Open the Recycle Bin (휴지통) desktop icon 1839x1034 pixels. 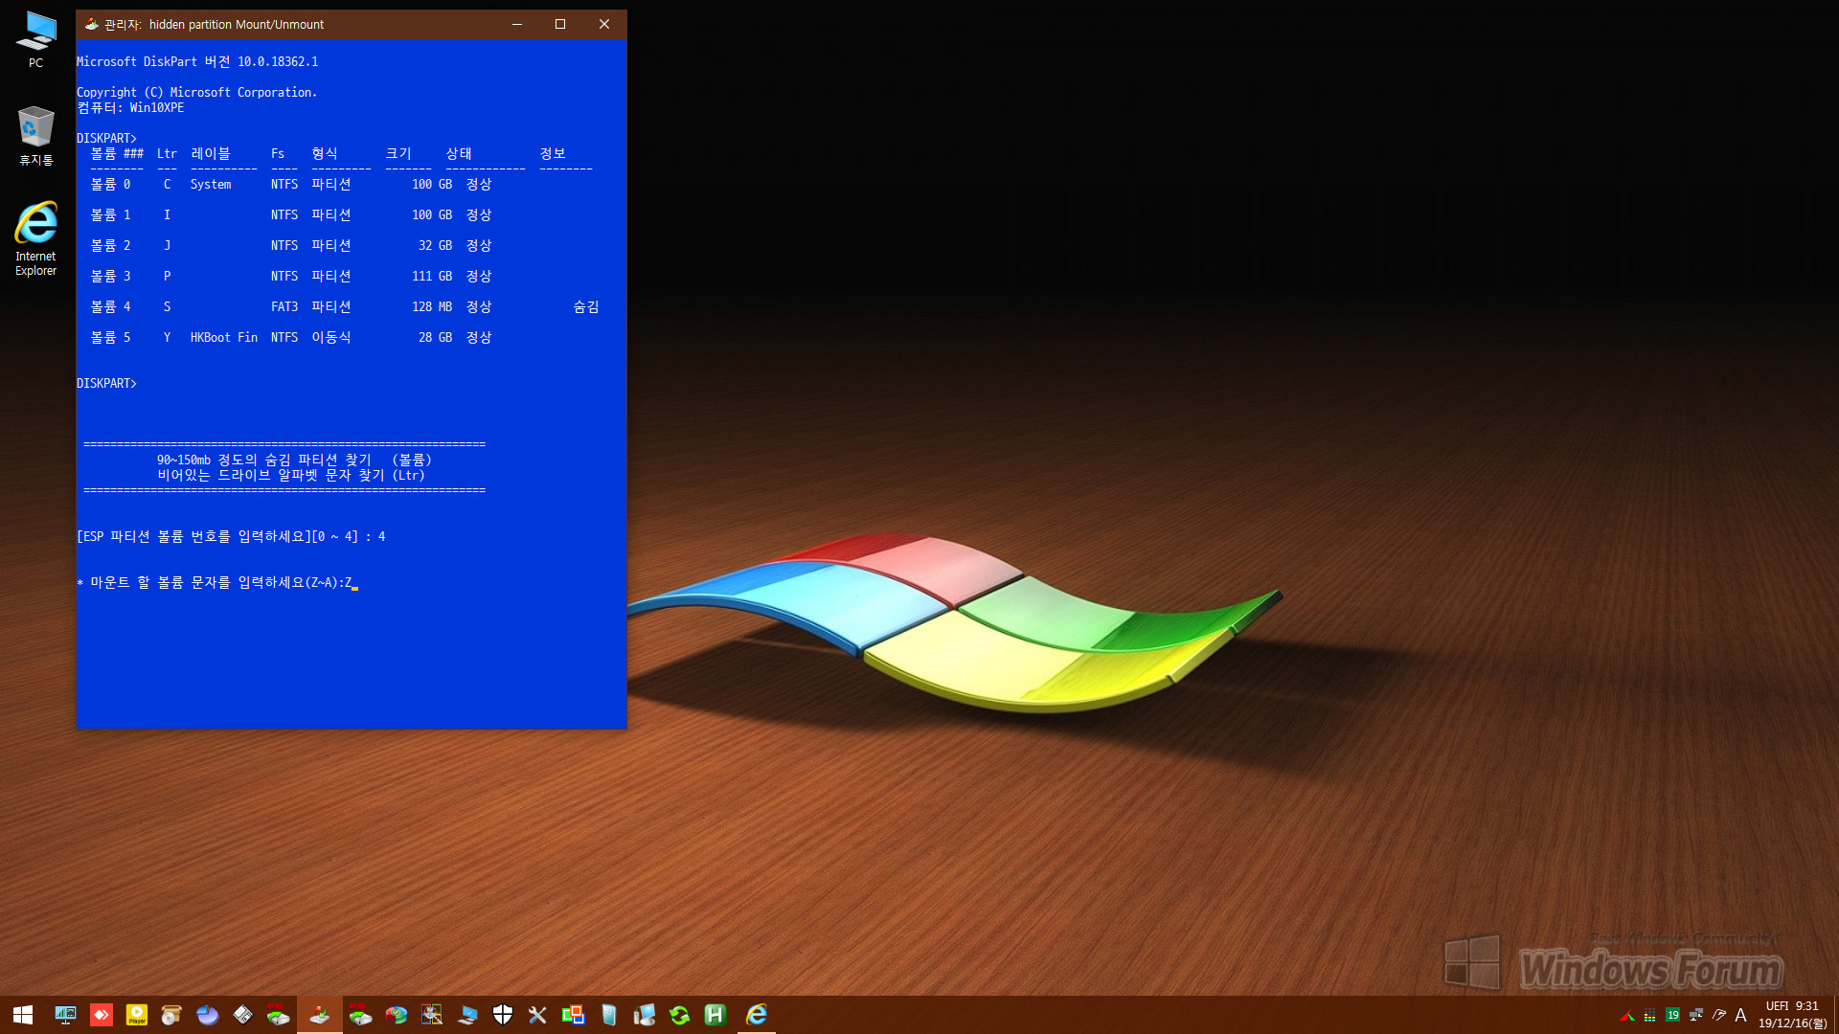35,135
